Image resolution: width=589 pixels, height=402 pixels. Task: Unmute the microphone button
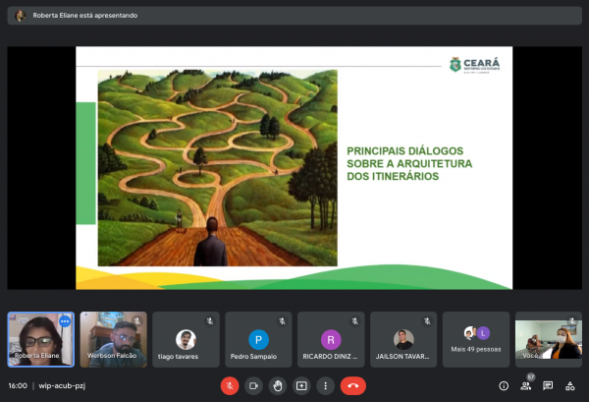230,386
